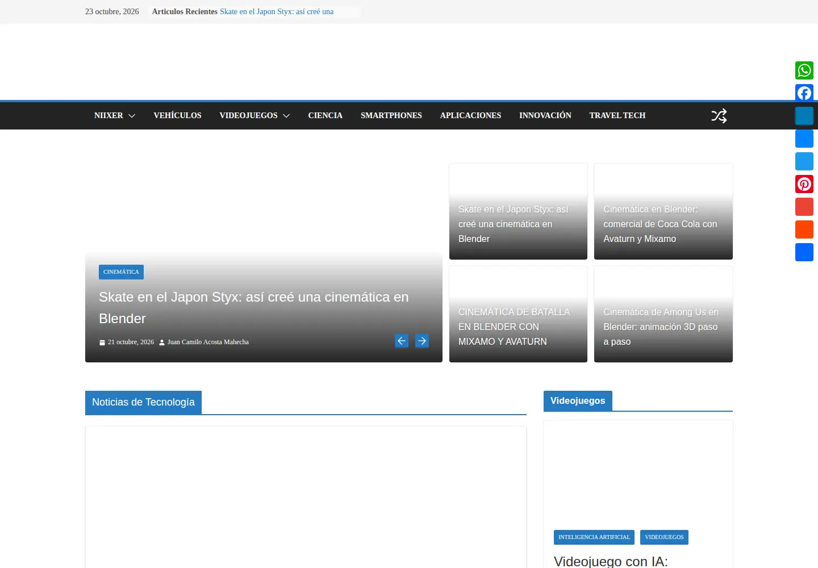Screen dimensions: 818x568
Task: Open the Coca Cola Blender commercial card
Action: click(660, 224)
